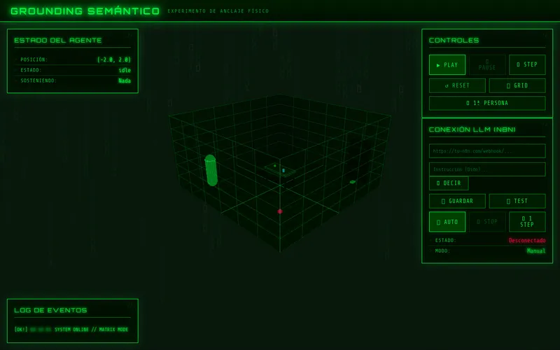Image resolution: width=560 pixels, height=350 pixels.
Task: Toggle the Grid display
Action: pos(517,85)
